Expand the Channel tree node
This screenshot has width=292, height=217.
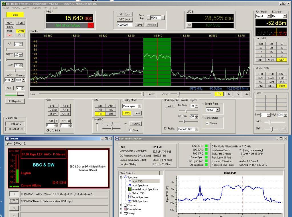121,205
